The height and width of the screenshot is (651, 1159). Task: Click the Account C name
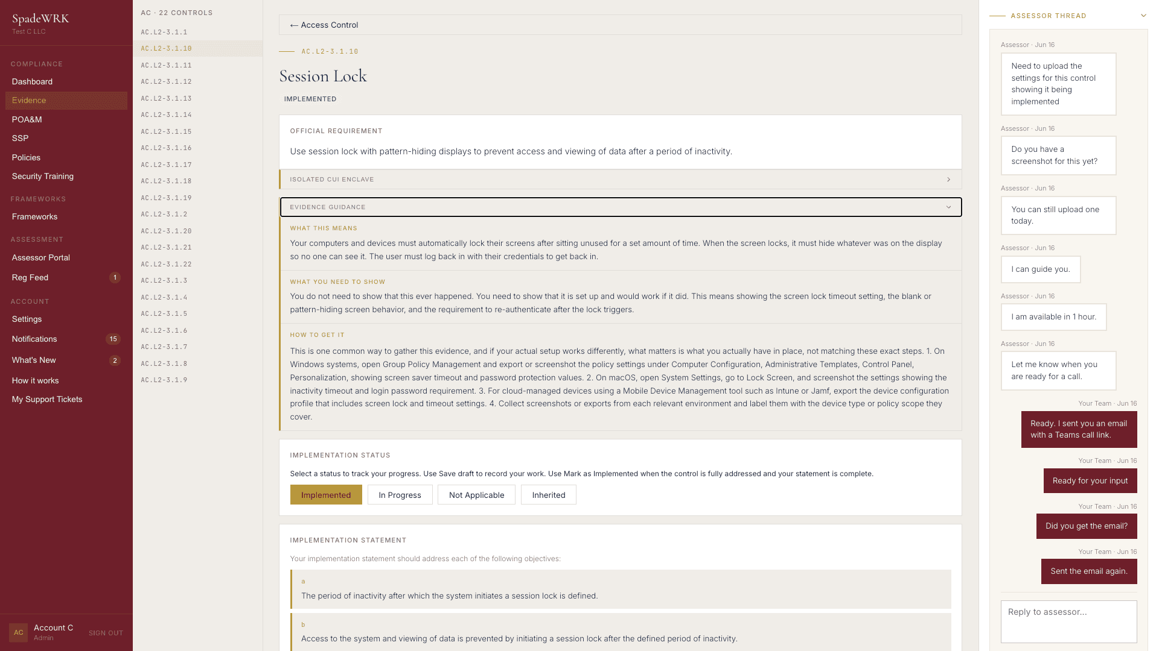pos(53,627)
